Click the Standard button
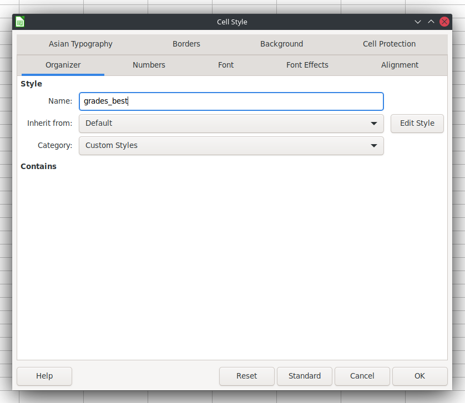 click(305, 376)
